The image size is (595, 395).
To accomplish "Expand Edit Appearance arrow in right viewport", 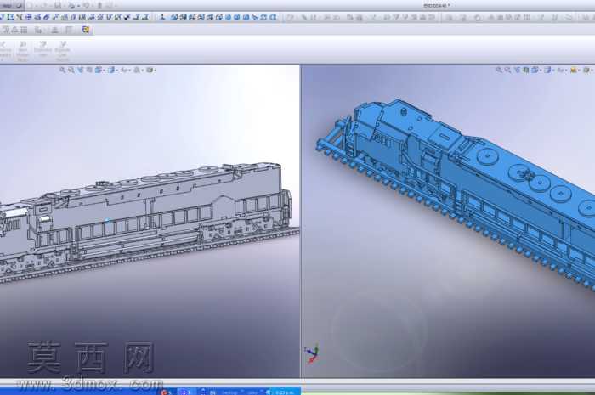I will point(579,71).
